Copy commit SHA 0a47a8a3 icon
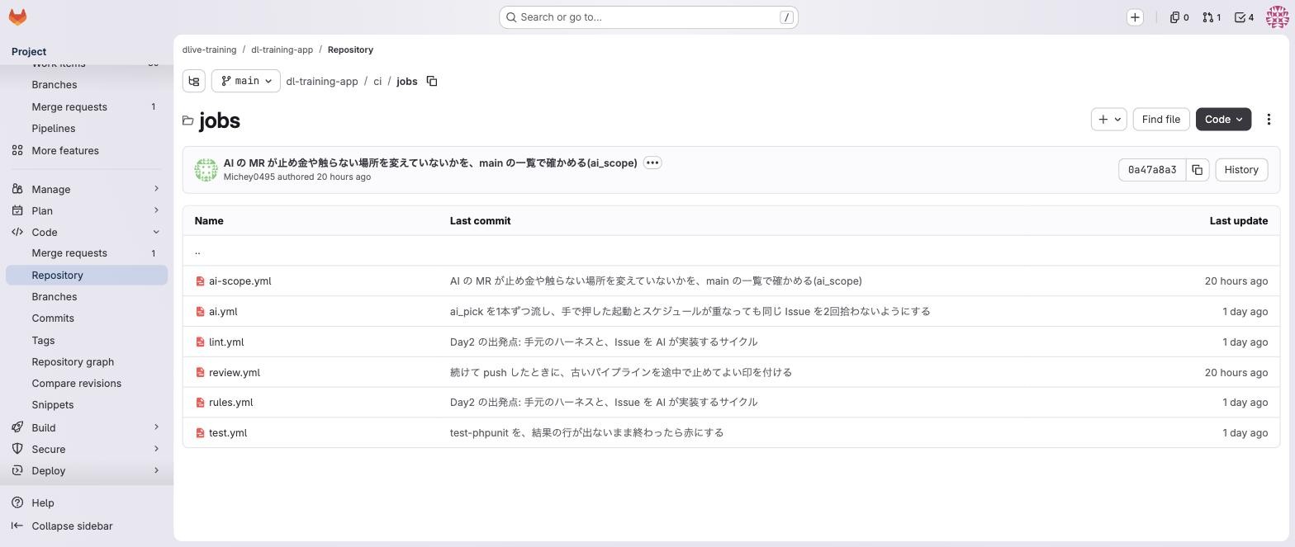 click(x=1197, y=170)
